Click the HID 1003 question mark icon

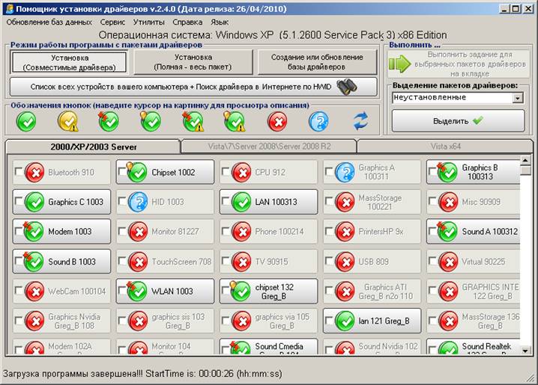(x=138, y=202)
